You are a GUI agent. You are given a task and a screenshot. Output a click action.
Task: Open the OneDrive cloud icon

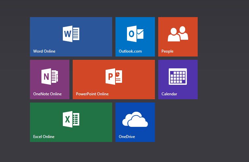tap(135, 119)
